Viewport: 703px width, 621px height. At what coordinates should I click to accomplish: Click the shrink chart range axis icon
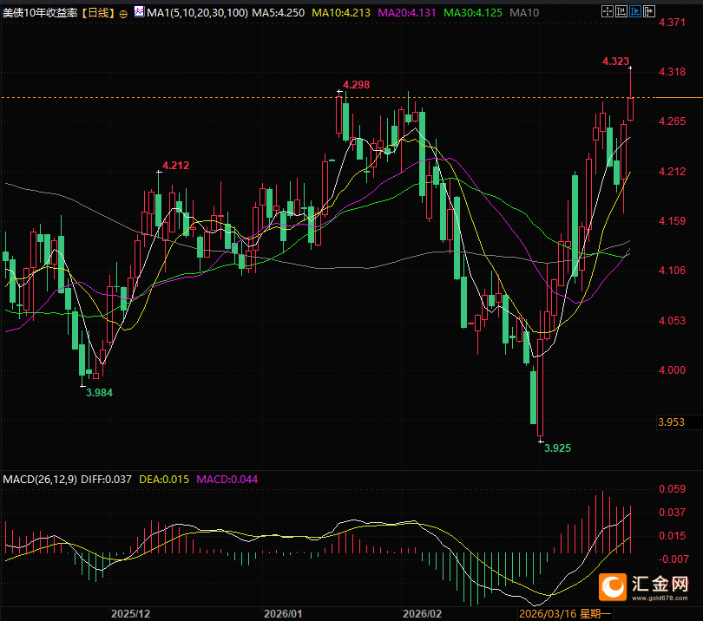click(x=621, y=11)
